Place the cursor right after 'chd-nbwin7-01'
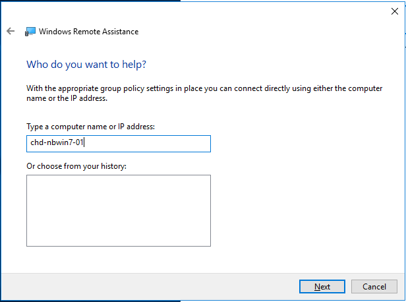Viewport: 406px width, 302px height. point(84,142)
